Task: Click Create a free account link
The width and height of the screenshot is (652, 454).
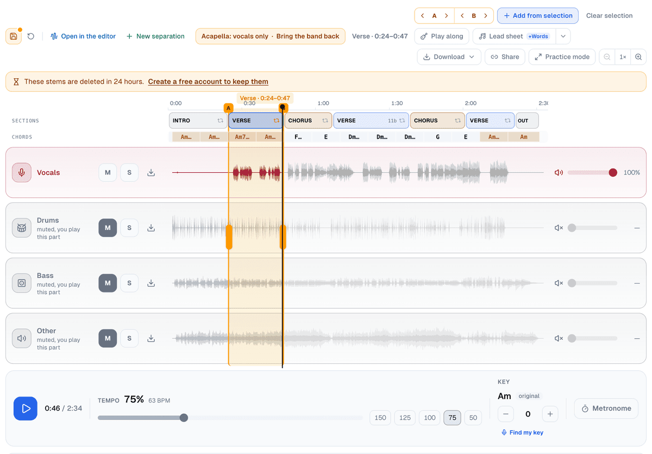Action: tap(208, 82)
